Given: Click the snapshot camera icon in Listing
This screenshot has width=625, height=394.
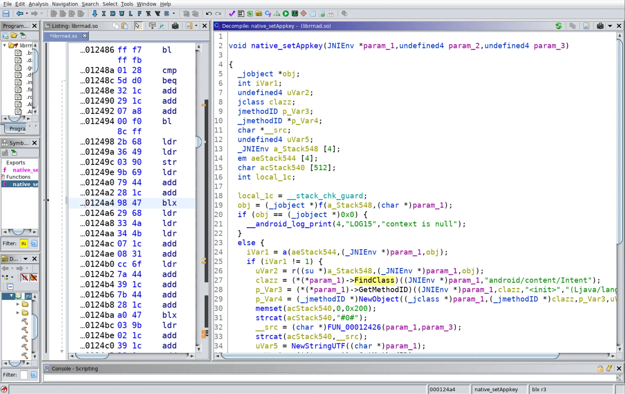Looking at the screenshot, I should [175, 26].
